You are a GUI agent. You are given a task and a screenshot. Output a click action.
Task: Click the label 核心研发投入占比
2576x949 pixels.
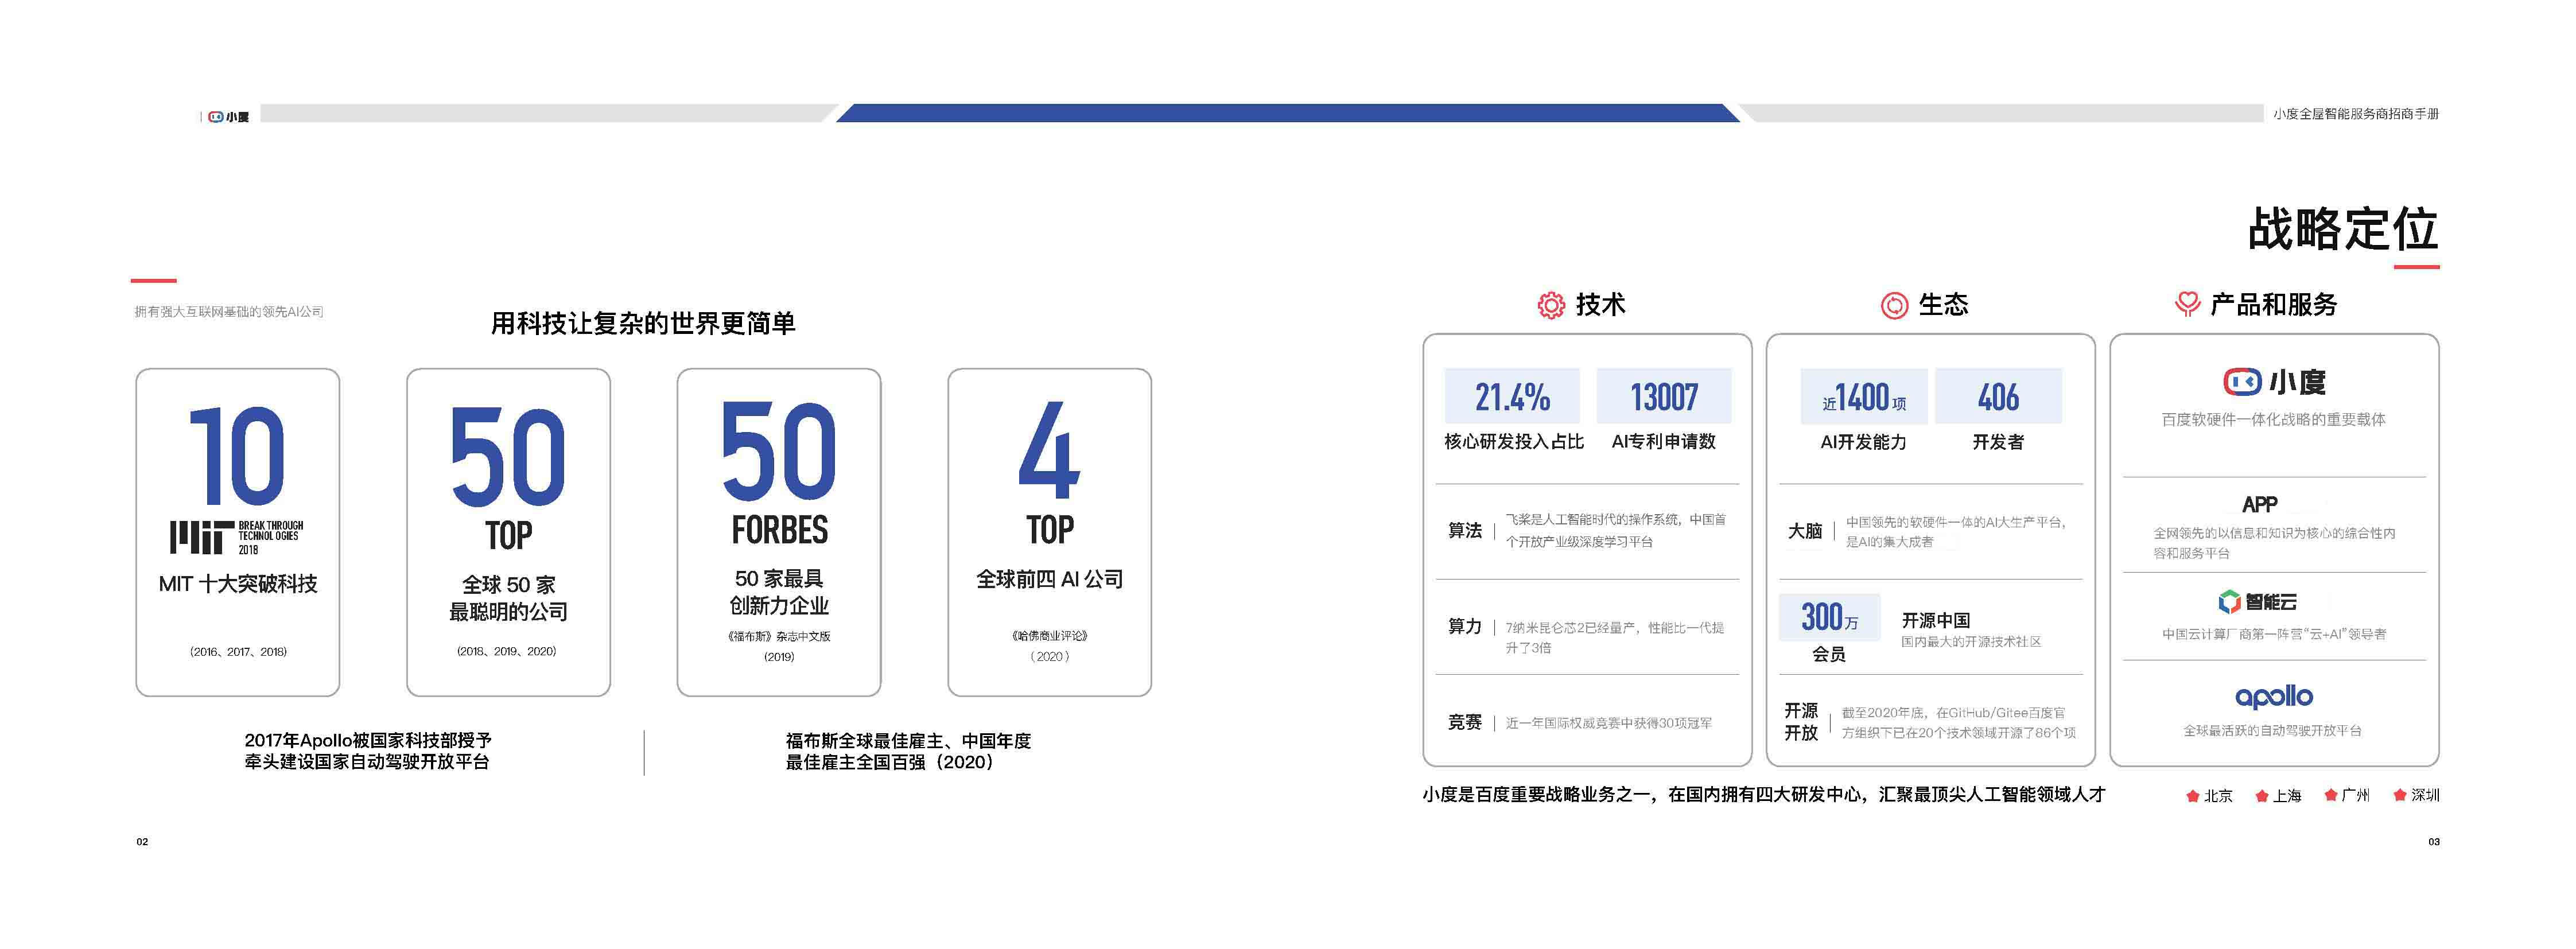(1513, 441)
